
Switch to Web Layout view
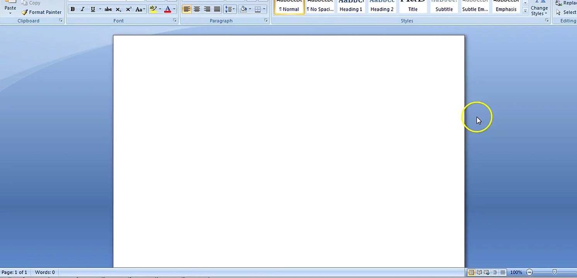tap(487, 272)
